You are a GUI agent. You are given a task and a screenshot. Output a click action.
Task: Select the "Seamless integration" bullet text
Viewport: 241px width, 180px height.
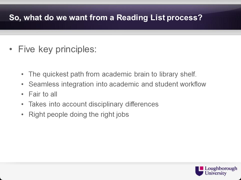tap(117, 84)
